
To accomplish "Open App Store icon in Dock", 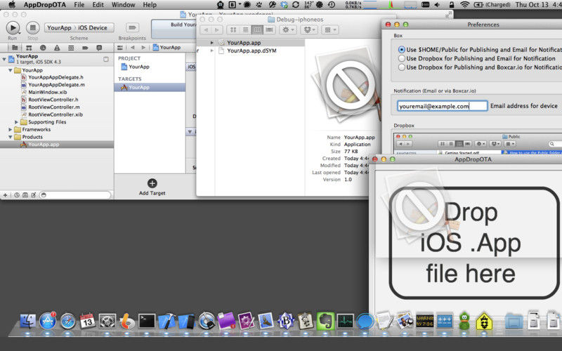I will pos(48,322).
